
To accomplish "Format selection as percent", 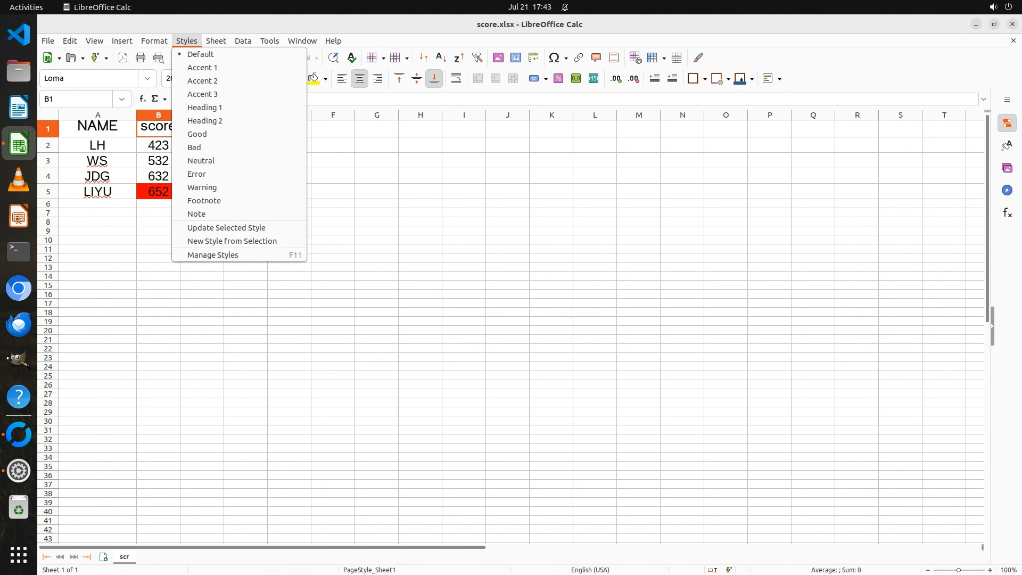I will [558, 79].
